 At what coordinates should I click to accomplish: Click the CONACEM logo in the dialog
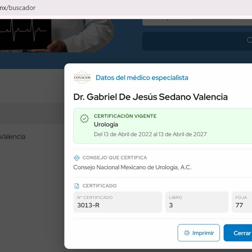point(82,78)
